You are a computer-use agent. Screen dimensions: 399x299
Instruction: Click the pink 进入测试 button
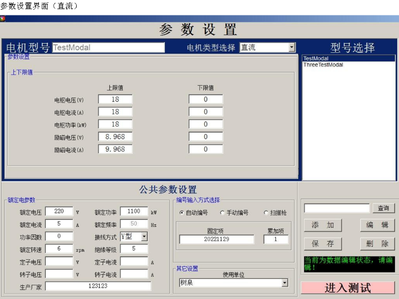[x=348, y=288]
